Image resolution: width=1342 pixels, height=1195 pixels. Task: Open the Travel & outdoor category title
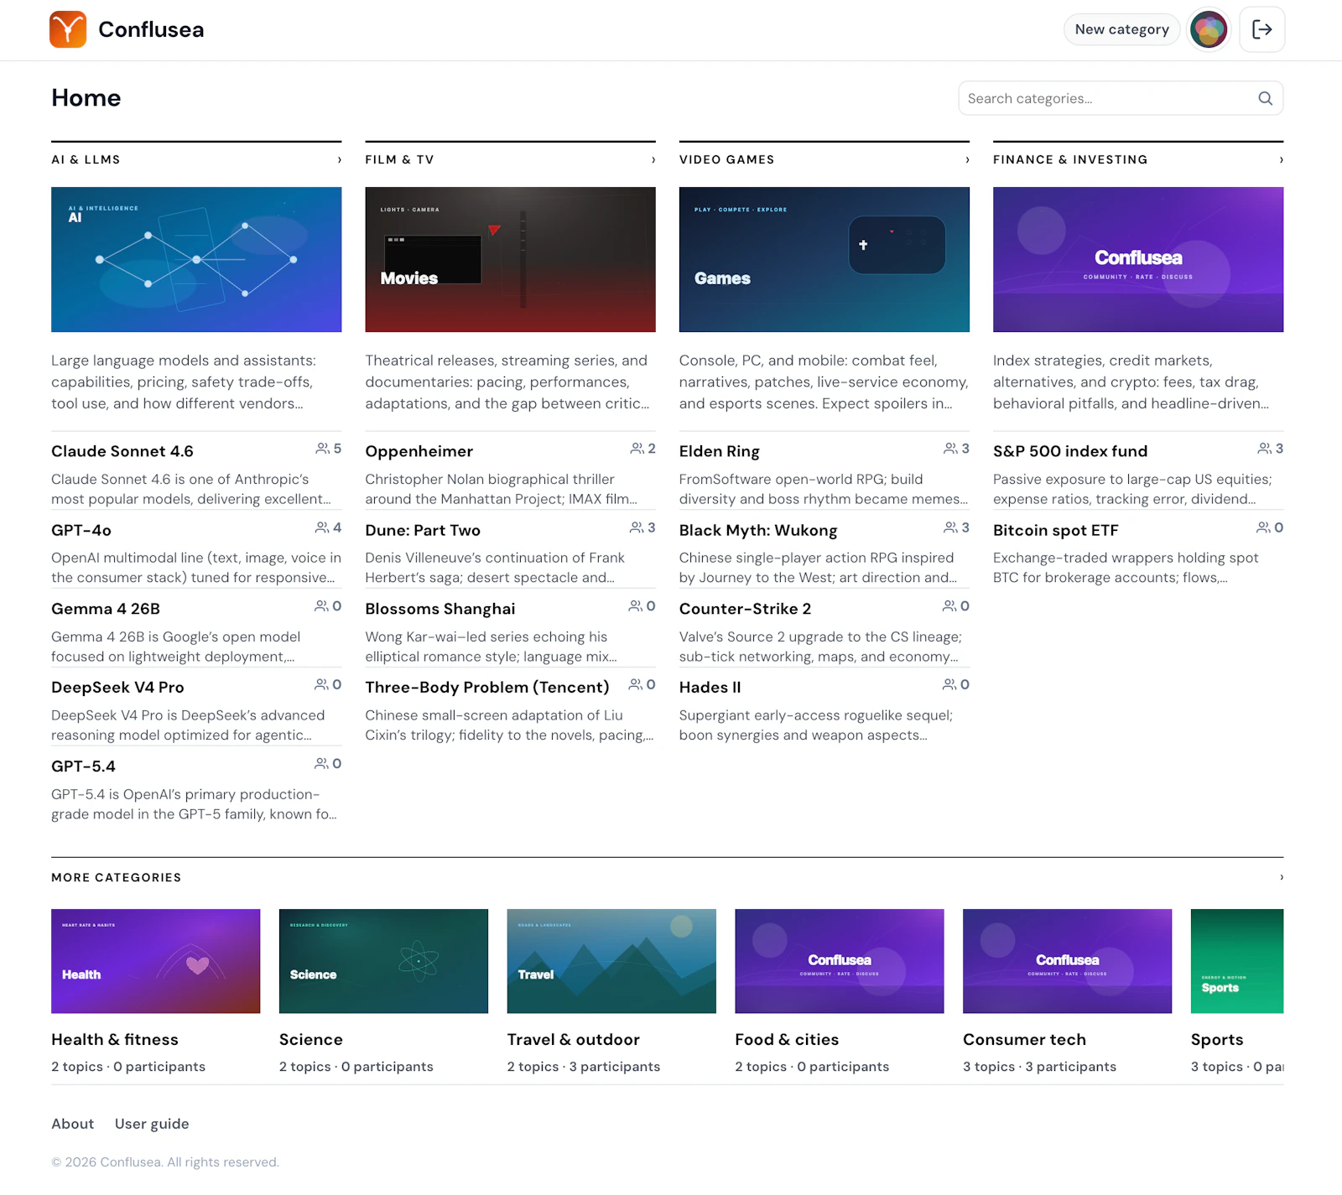(x=574, y=1039)
